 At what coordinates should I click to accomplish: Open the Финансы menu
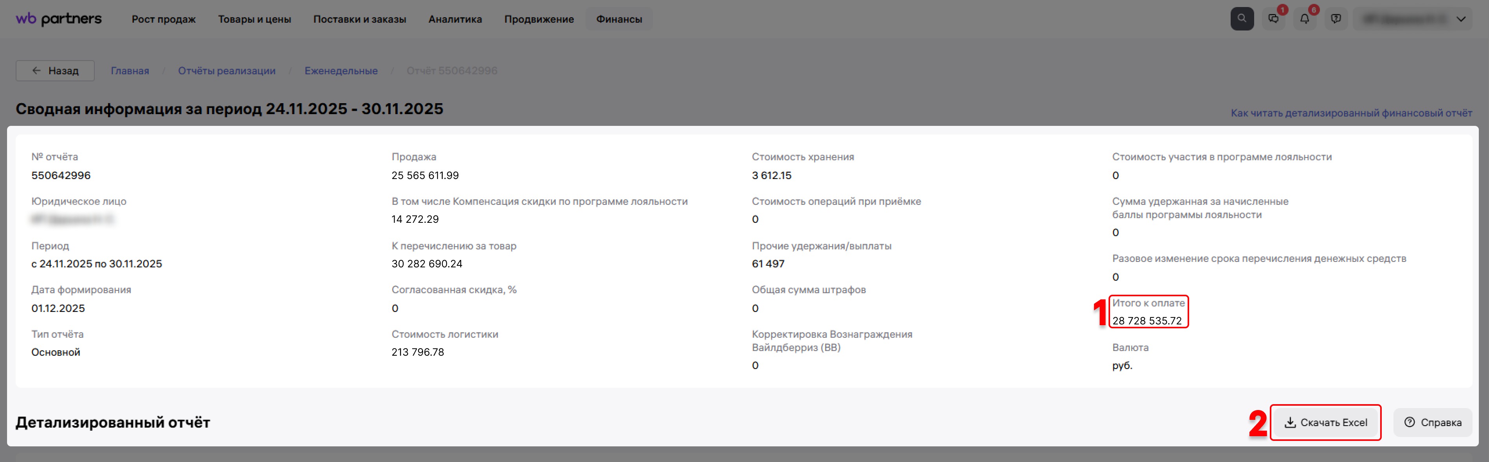click(619, 19)
